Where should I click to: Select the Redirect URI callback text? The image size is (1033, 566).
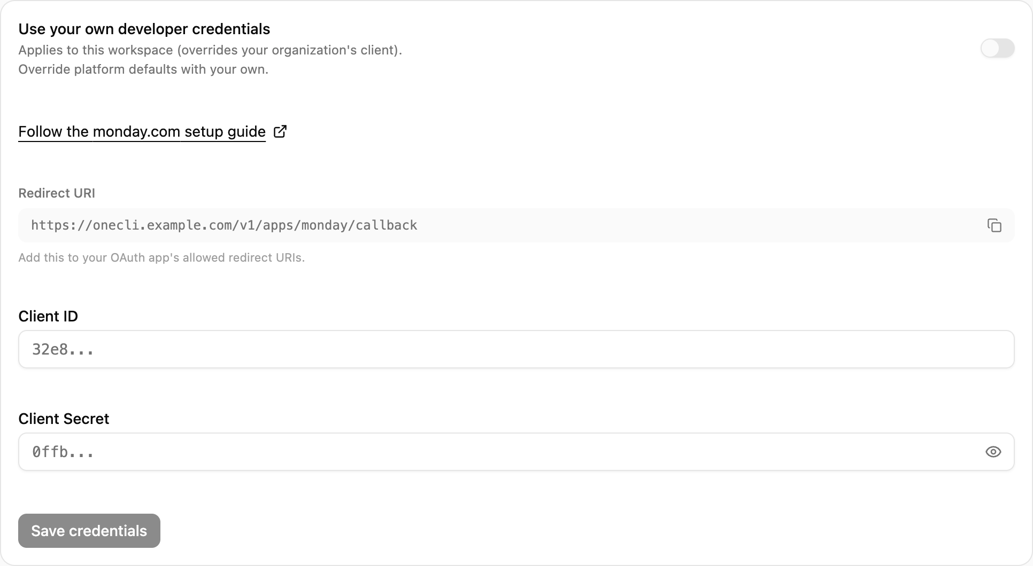224,225
